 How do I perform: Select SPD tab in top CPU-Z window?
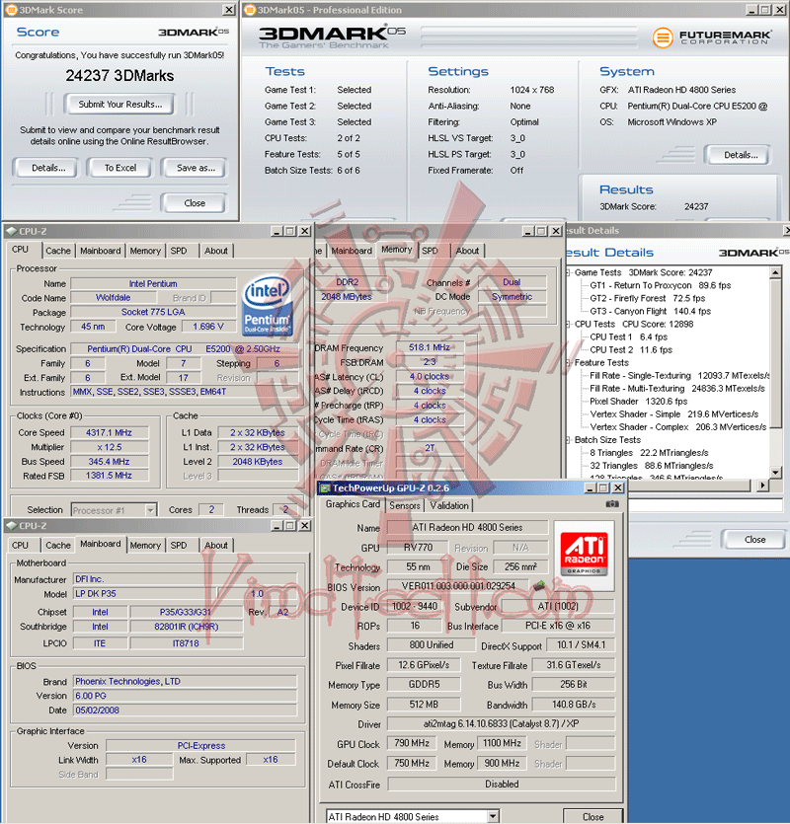coord(179,251)
